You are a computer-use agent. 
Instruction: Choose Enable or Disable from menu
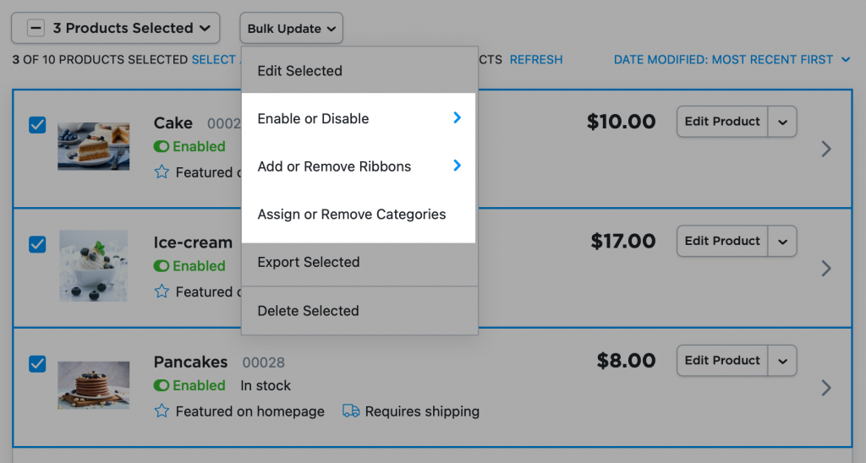(359, 118)
